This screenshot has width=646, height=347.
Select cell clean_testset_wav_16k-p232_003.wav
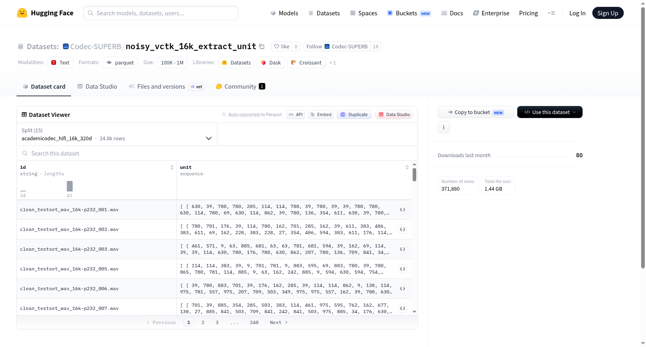(96, 249)
